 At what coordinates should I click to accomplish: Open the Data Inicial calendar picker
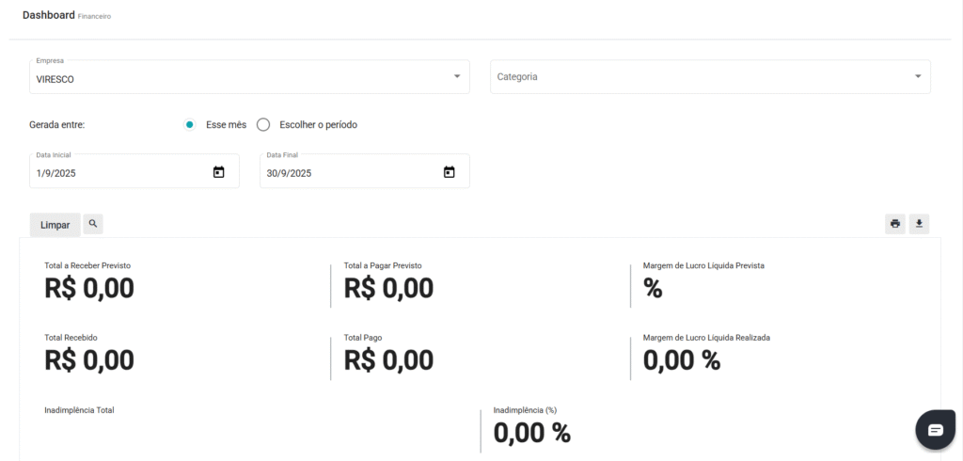point(219,172)
